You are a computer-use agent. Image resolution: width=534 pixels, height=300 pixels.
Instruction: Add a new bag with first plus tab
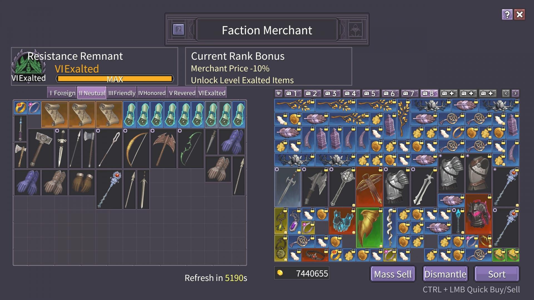[x=448, y=93]
